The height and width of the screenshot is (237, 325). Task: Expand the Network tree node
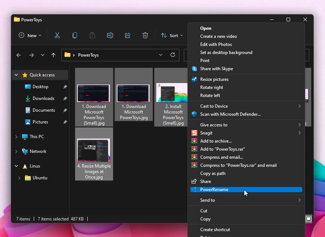coord(17,151)
